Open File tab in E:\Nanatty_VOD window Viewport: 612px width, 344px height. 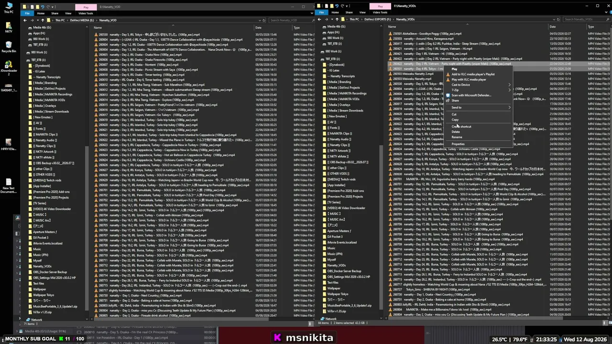click(x=27, y=13)
